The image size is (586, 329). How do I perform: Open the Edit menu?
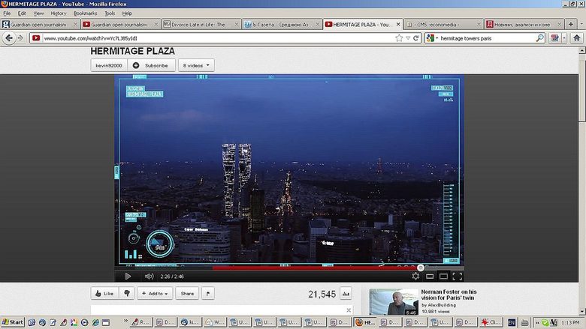[22, 13]
